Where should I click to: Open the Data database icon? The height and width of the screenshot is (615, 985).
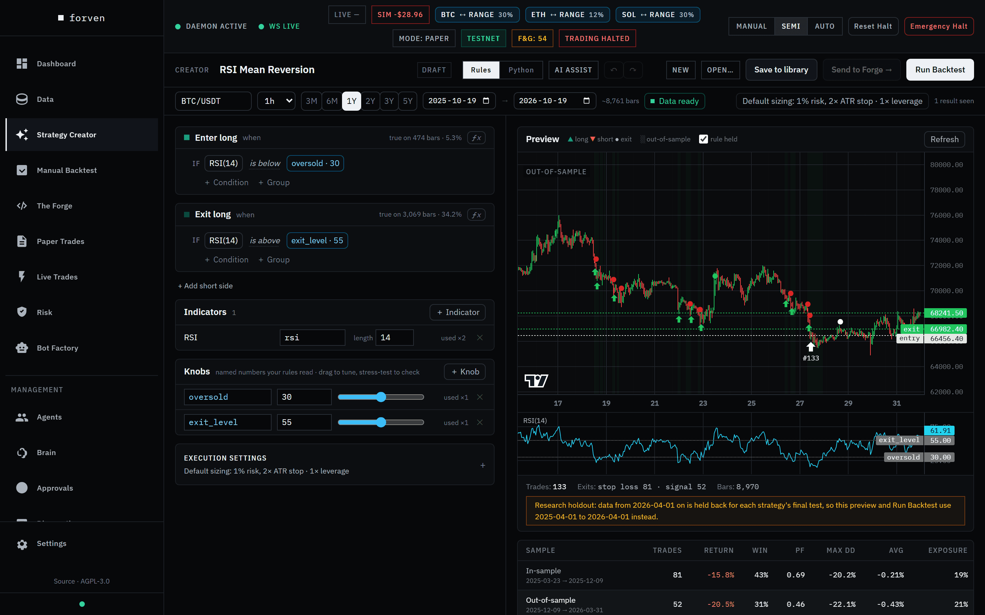click(x=22, y=99)
